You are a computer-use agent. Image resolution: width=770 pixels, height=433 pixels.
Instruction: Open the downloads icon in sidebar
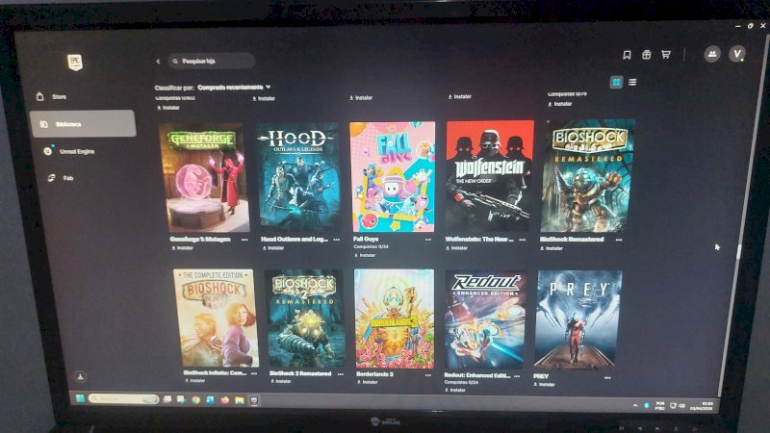click(81, 376)
